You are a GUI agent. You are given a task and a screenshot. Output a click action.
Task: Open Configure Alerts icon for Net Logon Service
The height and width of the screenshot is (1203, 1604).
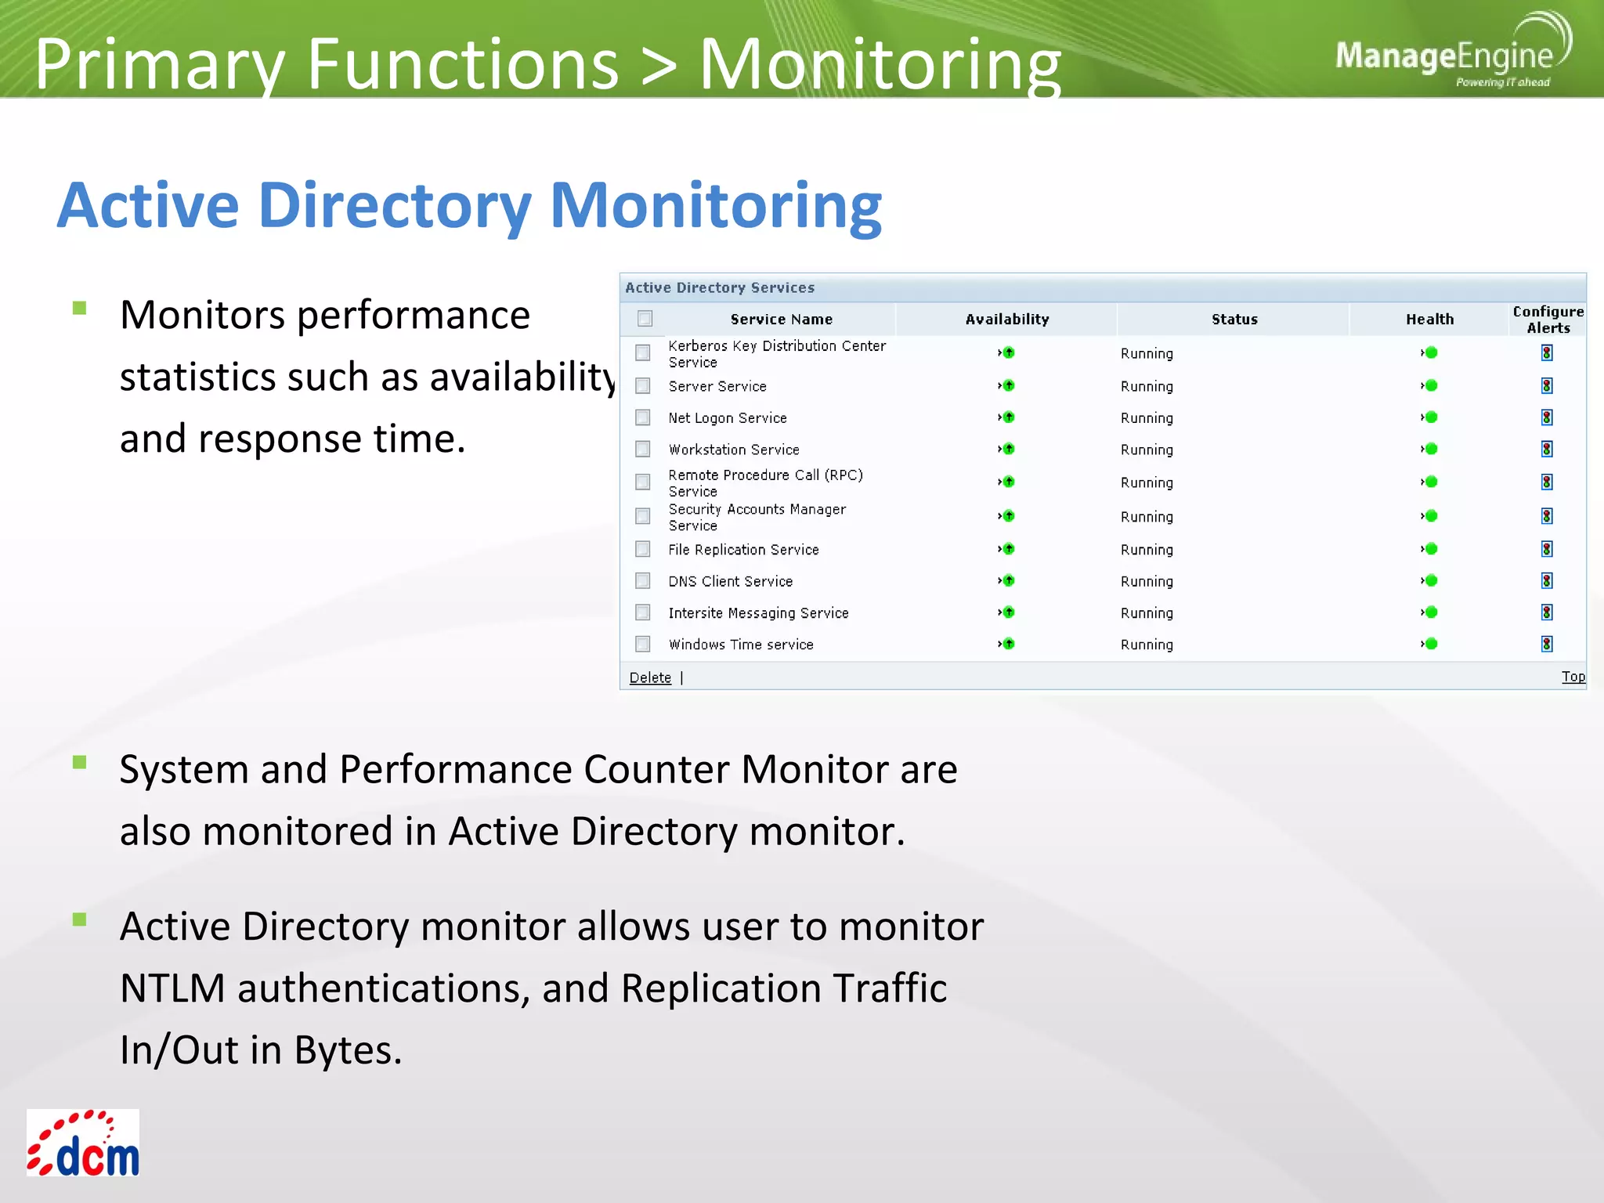pyautogui.click(x=1547, y=417)
